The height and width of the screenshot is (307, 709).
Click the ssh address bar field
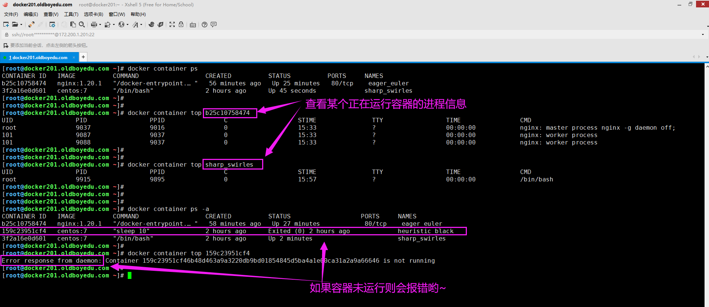coord(333,35)
